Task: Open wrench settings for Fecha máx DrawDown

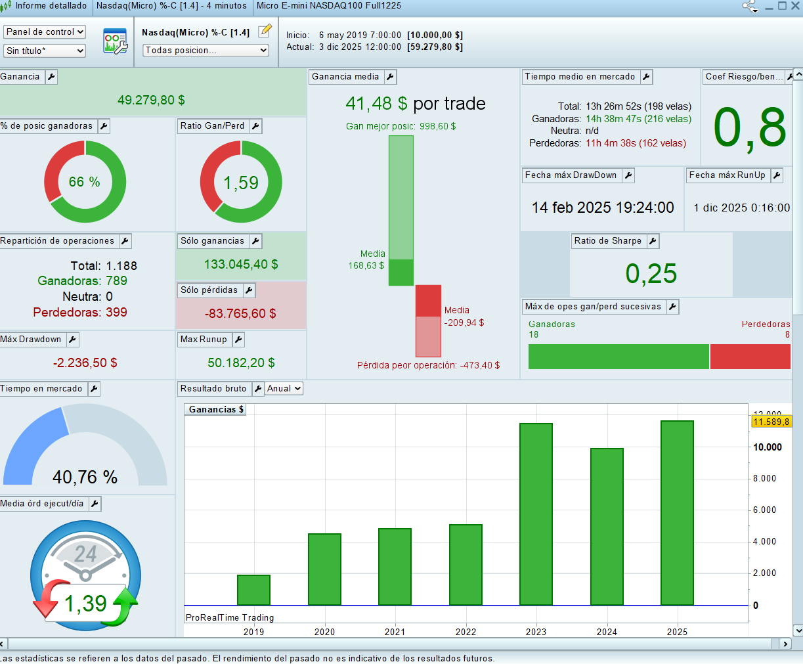Action: [x=628, y=175]
